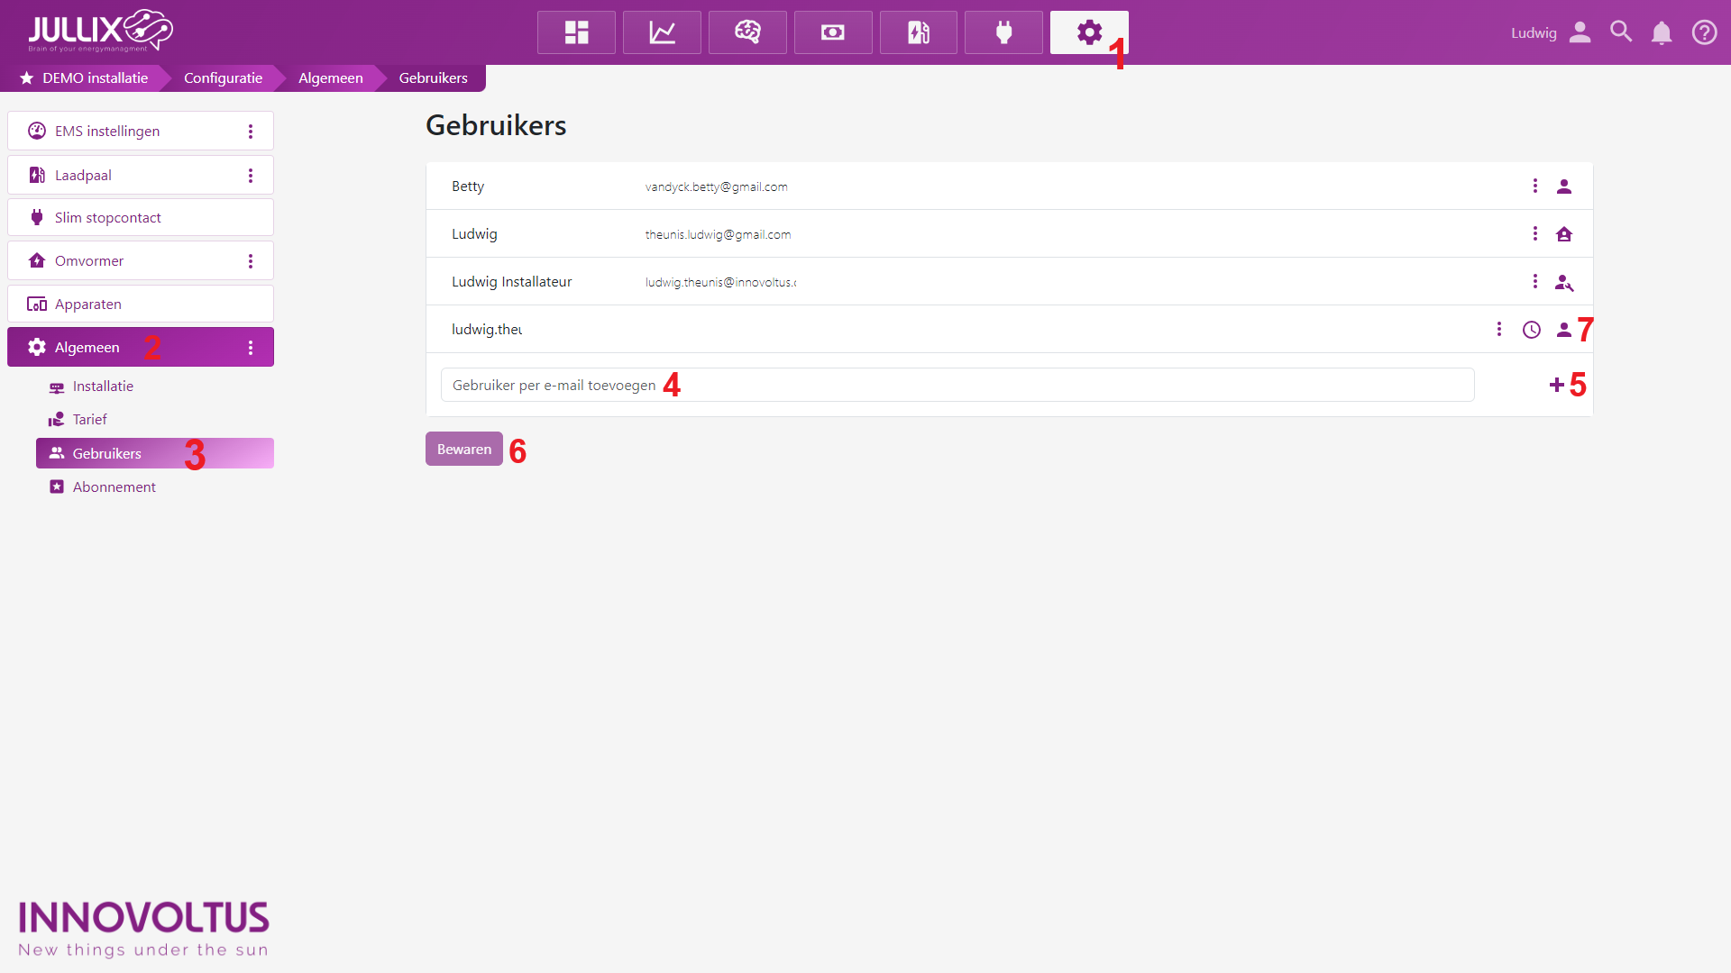The image size is (1731, 973).
Task: Click the plus icon to add user
Action: 1556,385
